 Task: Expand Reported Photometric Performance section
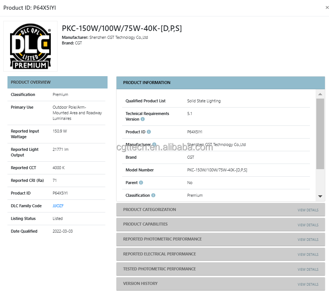(221, 239)
